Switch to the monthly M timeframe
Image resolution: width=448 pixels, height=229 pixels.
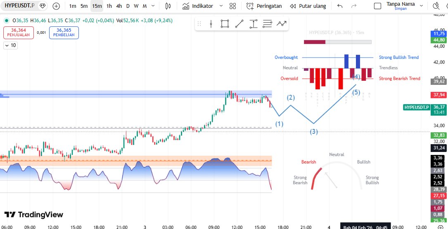(x=145, y=6)
